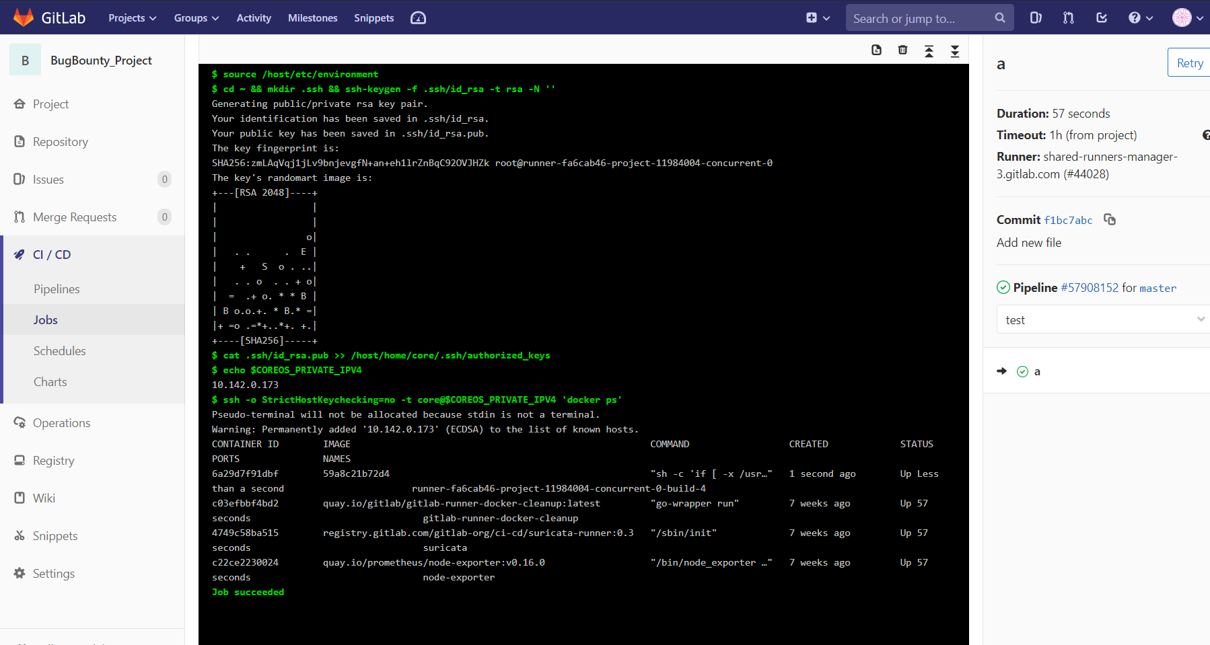Erase job log with trash icon
Screen dimensions: 1210x645
pyautogui.click(x=902, y=50)
